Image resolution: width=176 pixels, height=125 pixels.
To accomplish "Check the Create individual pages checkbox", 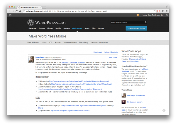I will 39,105.
